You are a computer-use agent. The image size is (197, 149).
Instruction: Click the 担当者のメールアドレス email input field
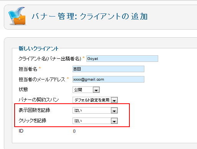coord(108,79)
